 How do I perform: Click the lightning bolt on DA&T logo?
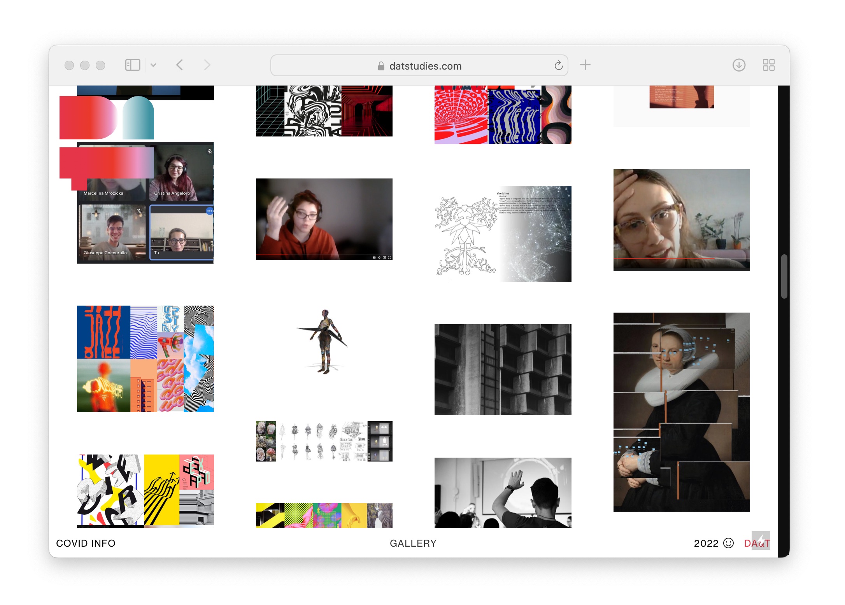coord(761,540)
